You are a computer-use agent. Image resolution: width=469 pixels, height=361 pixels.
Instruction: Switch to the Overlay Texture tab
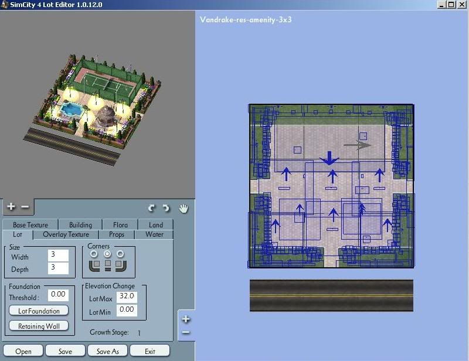click(66, 234)
